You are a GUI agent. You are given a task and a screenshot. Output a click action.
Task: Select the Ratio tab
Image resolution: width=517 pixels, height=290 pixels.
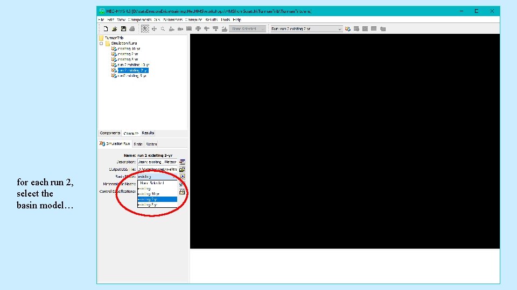pyautogui.click(x=138, y=144)
